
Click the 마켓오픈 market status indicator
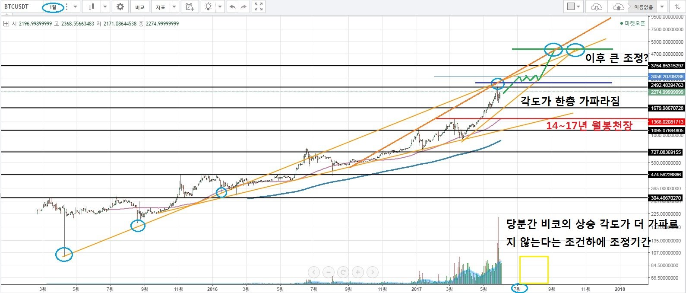click(x=632, y=23)
